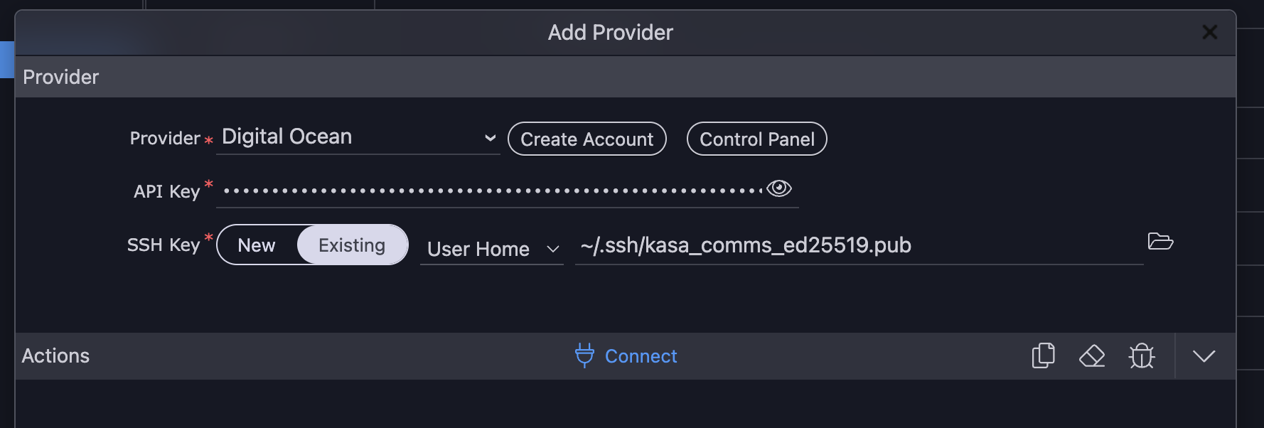The image size is (1264, 428).
Task: Open the Provider dropdown showing Digital Ocean
Action: click(358, 137)
